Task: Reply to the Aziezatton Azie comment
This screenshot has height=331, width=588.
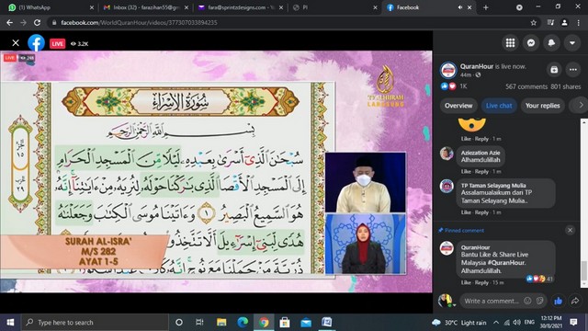Action: click(481, 172)
